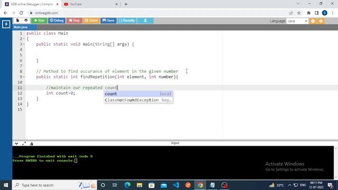Screen dimensions: 338x190
Task: Open a new browser tab with plus
Action: pyautogui.click(x=126, y=4)
